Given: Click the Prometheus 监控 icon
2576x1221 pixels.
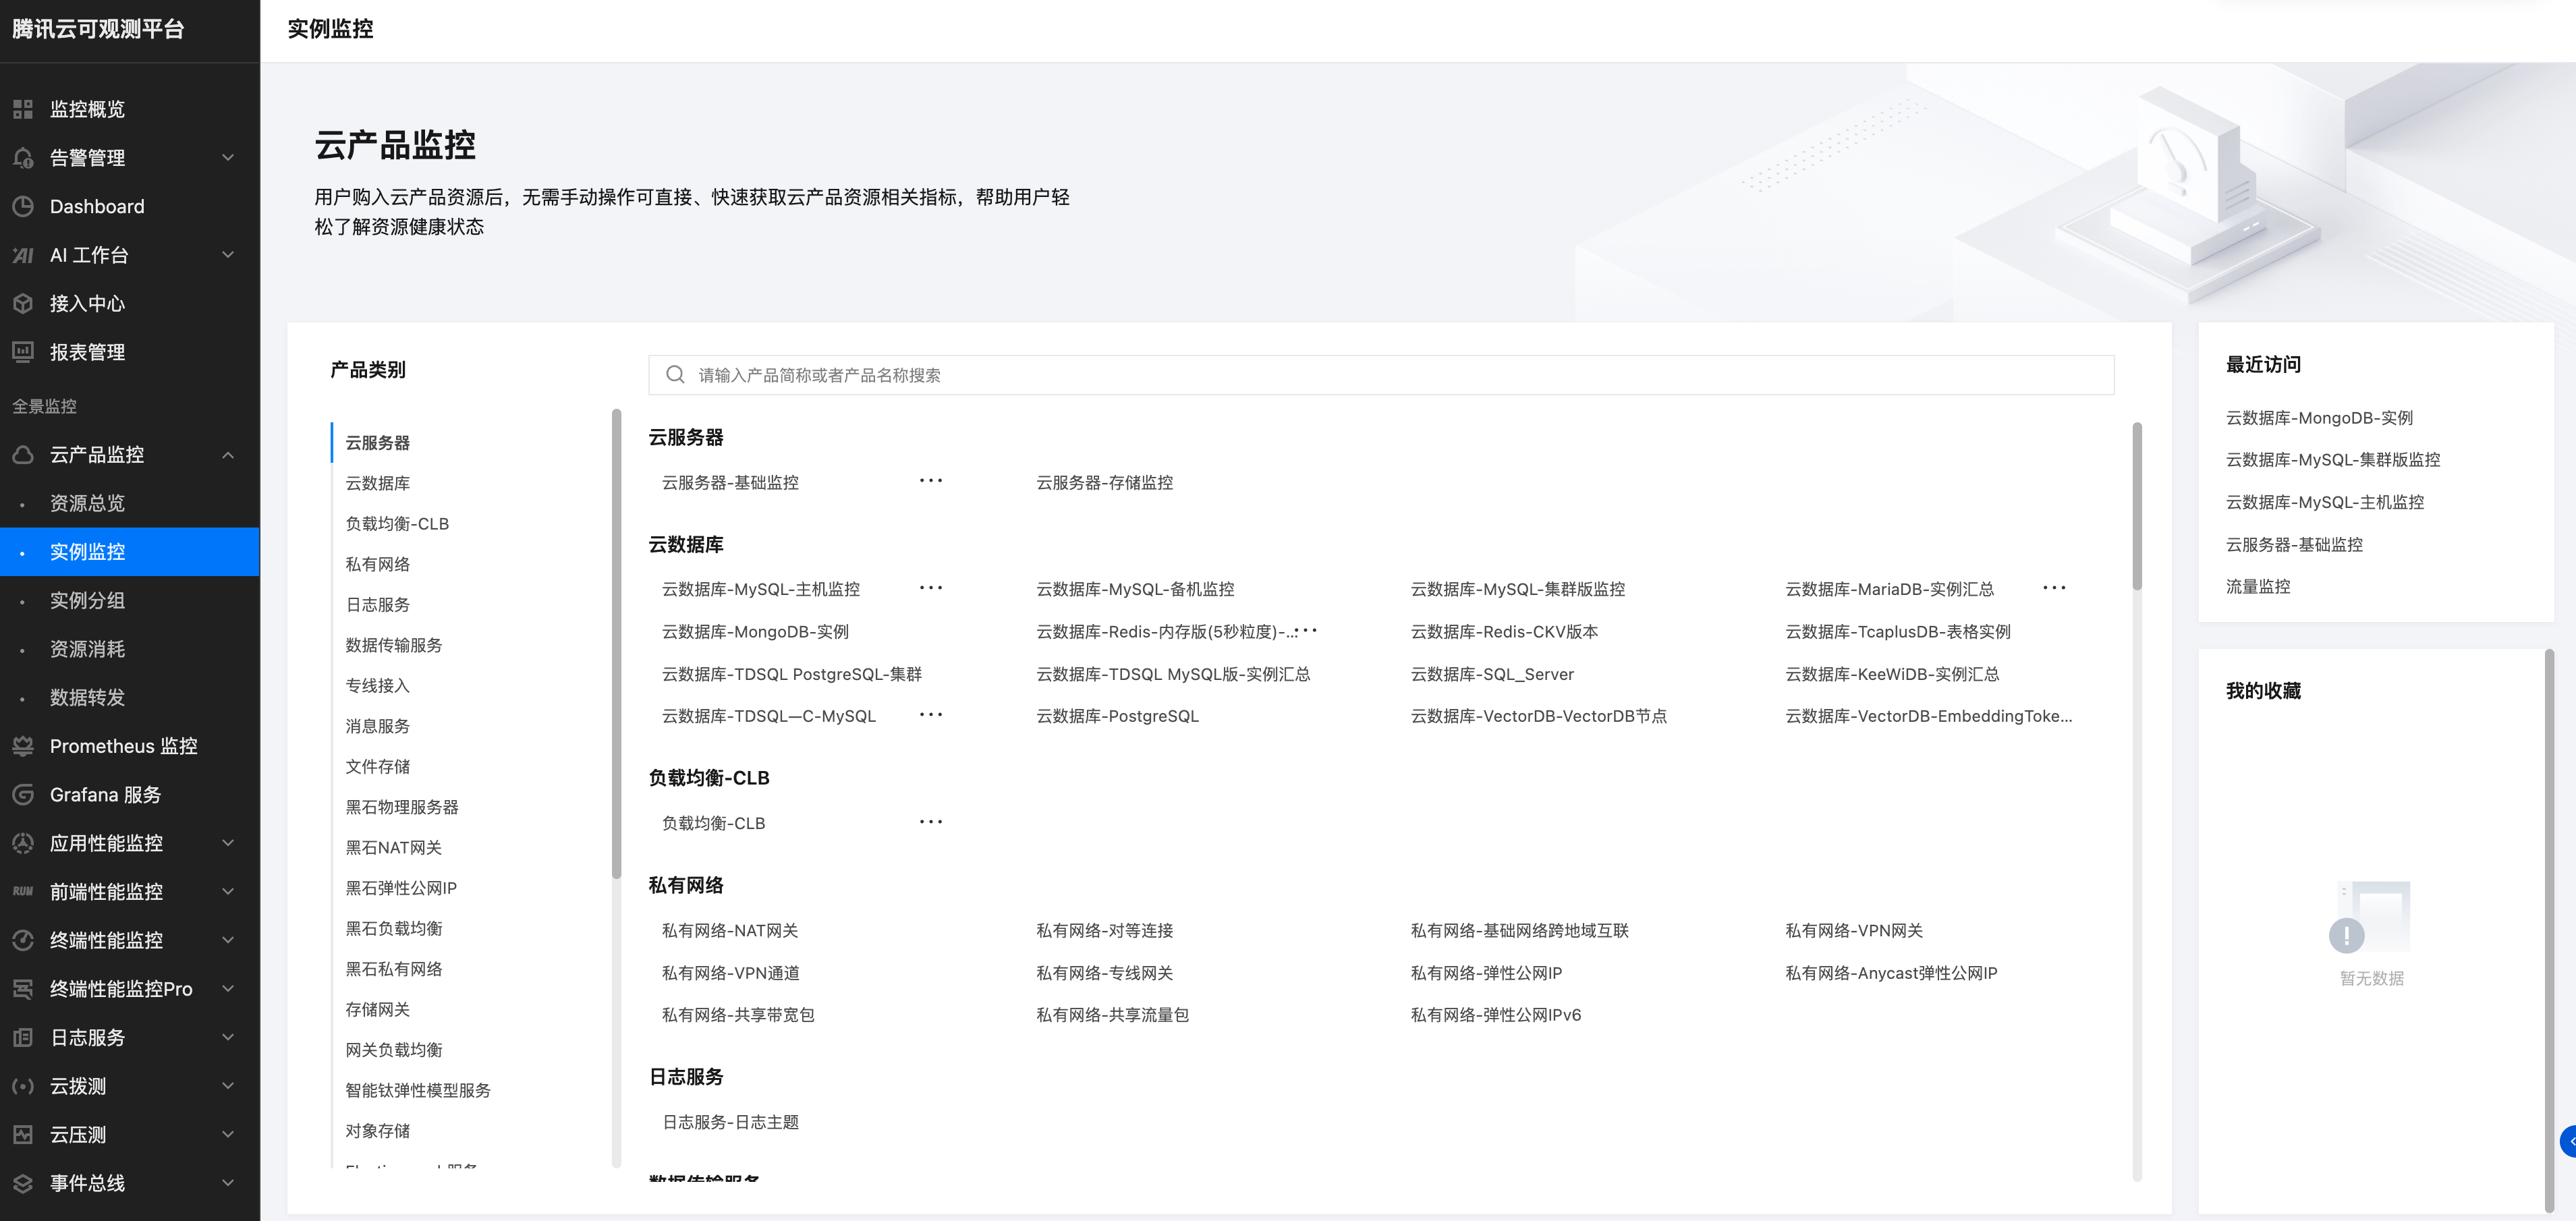Looking at the screenshot, I should point(23,746).
